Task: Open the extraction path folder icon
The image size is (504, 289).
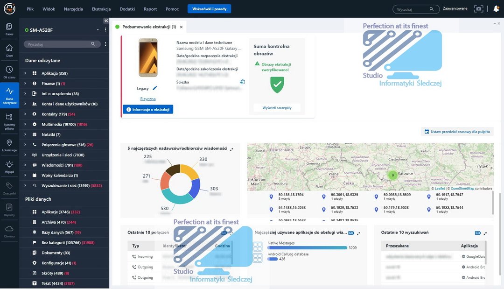Action: 242,82
